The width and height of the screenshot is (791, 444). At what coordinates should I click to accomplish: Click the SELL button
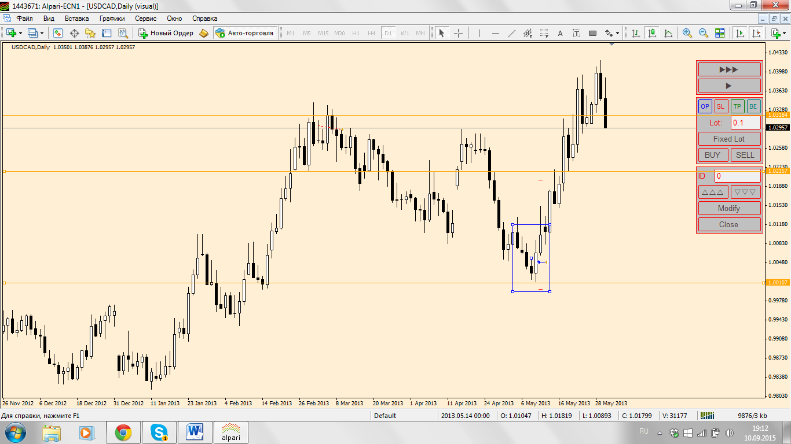pyautogui.click(x=745, y=155)
